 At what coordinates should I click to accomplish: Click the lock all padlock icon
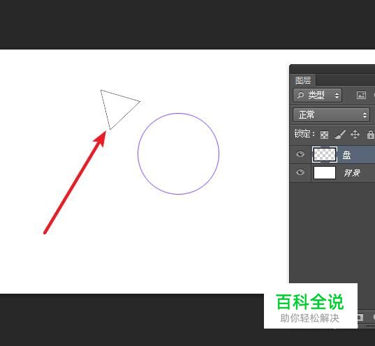click(370, 135)
